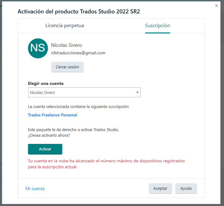This screenshot has width=224, height=206.
Task: Click the NS profile avatar
Action: tap(38, 48)
